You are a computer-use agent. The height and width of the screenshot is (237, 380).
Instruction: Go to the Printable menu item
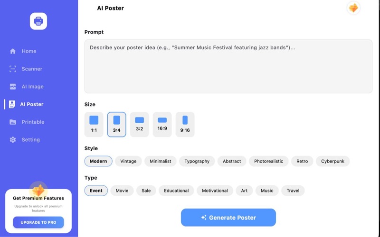(x=33, y=122)
